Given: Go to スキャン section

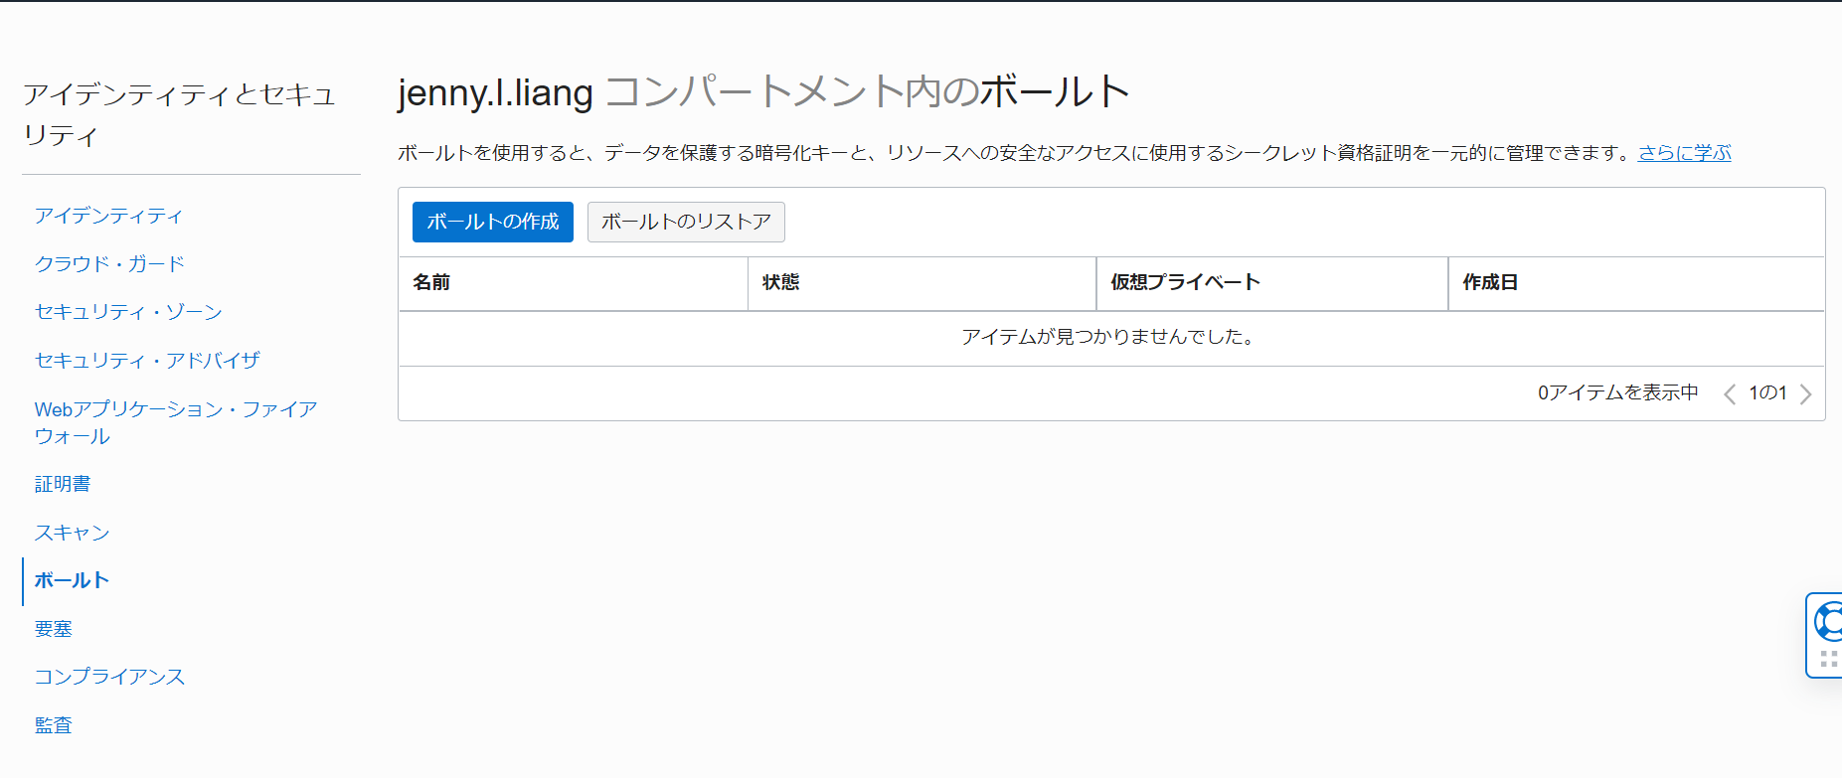Looking at the screenshot, I should [72, 533].
